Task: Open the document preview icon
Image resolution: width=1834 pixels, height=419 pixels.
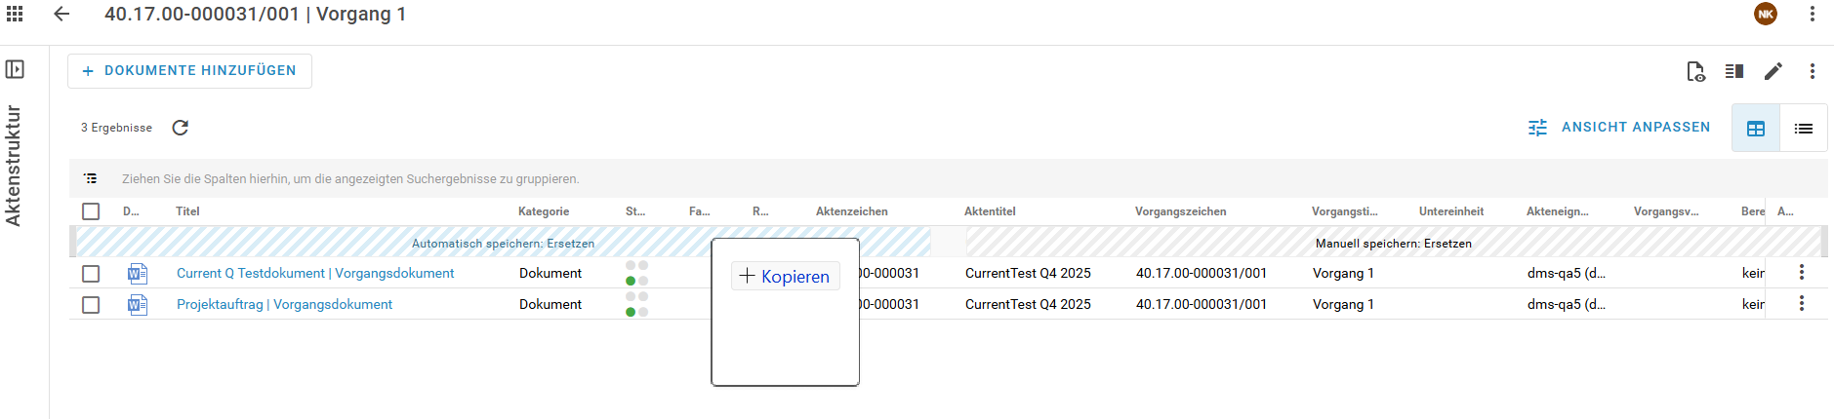Action: pos(1695,71)
